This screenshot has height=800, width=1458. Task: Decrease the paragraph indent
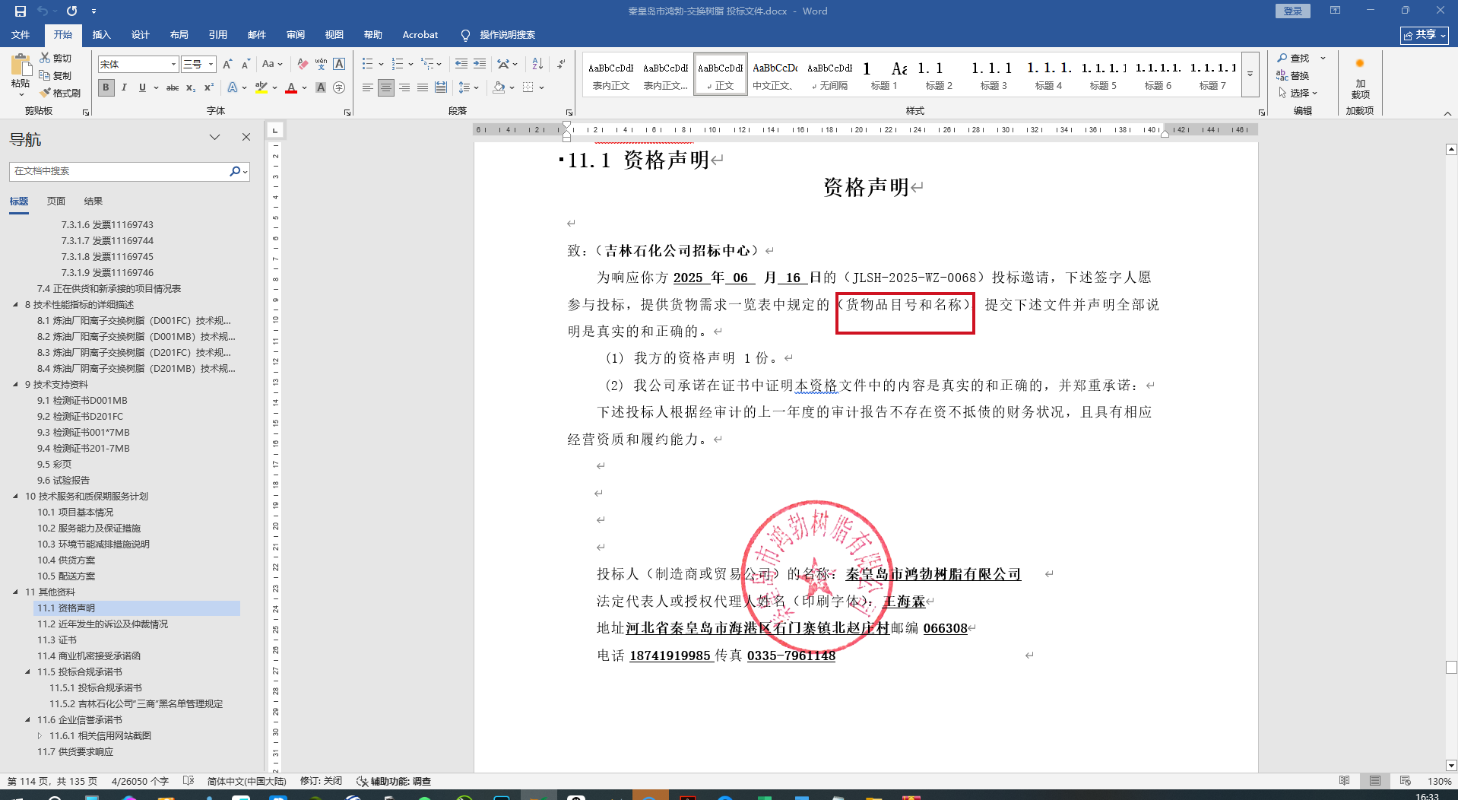[461, 65]
